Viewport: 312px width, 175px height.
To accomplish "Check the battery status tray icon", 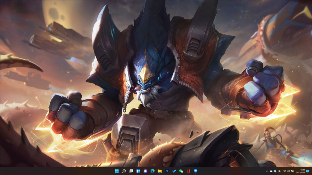I will (x=292, y=171).
